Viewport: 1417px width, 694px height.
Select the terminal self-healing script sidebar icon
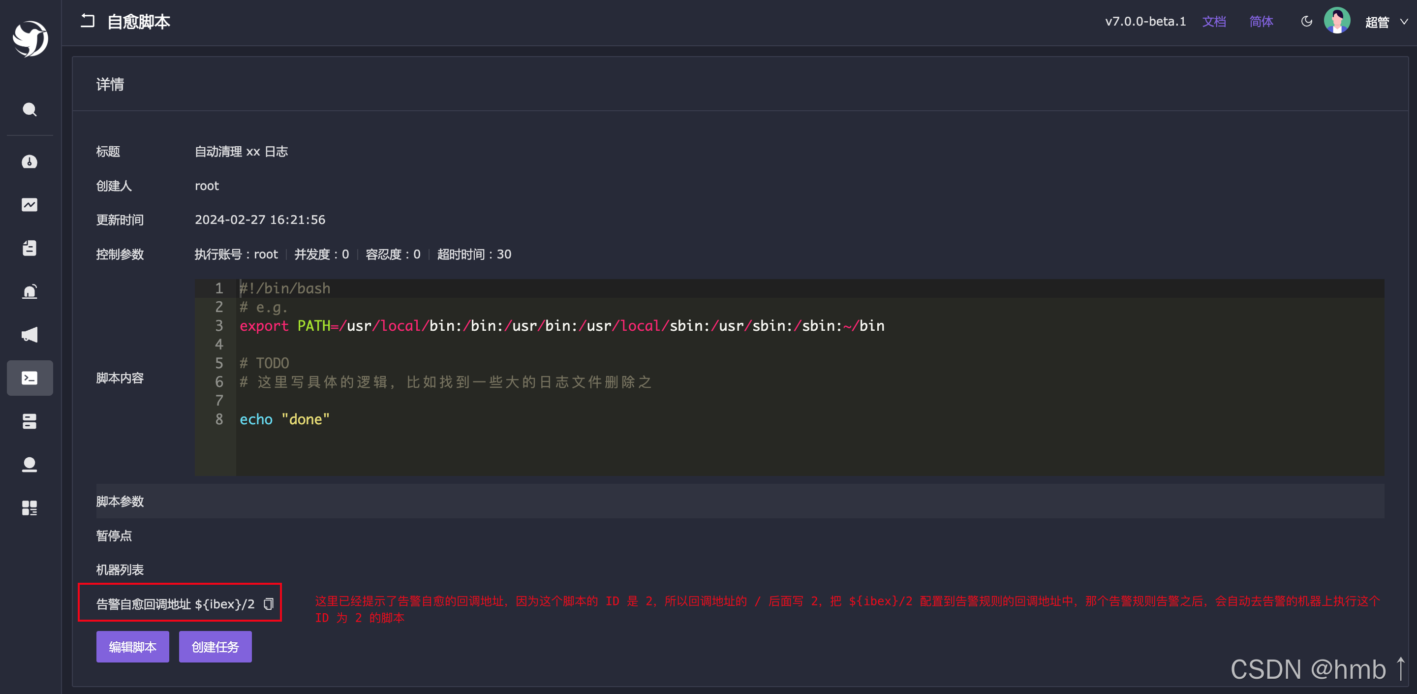30,378
